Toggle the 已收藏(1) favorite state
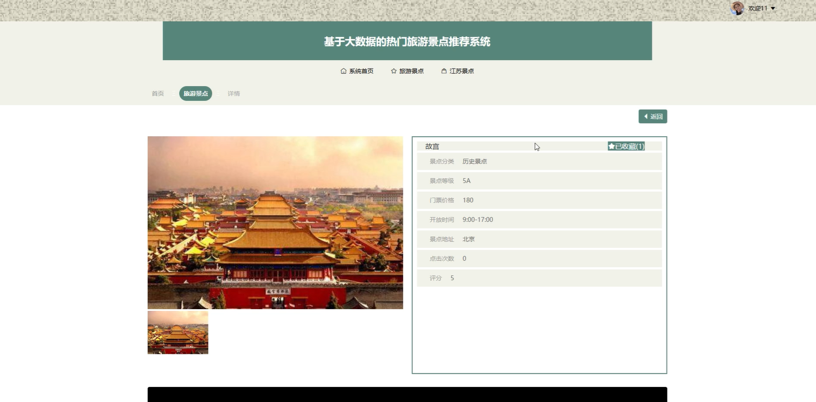This screenshot has width=816, height=402. tap(626, 145)
